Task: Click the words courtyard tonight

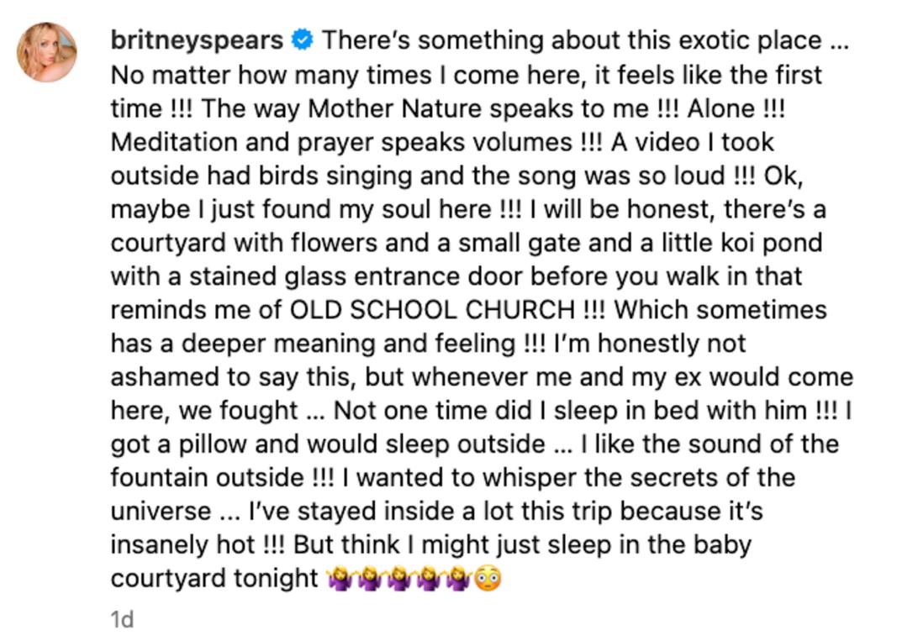Action: click(214, 579)
